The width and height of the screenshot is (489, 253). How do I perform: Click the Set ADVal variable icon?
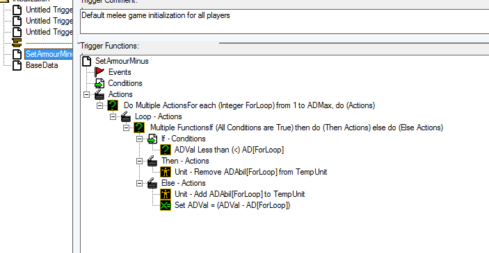coord(166,205)
